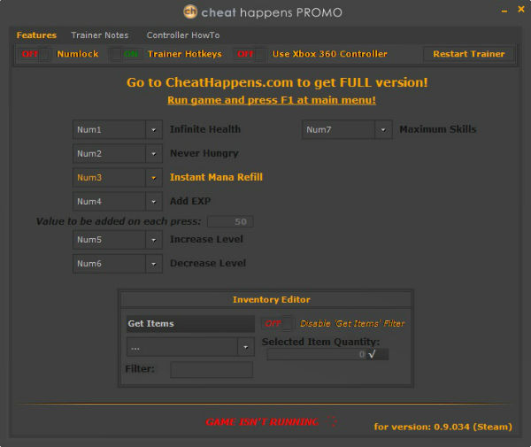Open the Num1 hotkey dropdown arrow
The image size is (531, 447).
(x=154, y=130)
